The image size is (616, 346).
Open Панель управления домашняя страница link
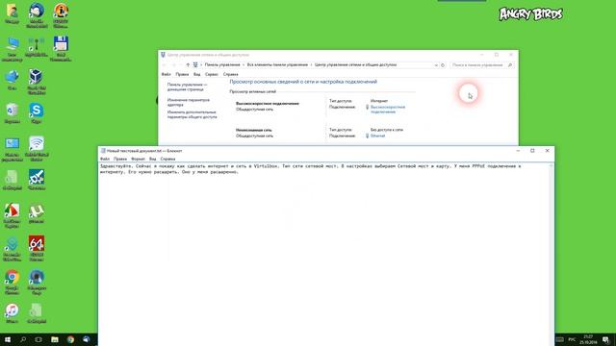click(187, 86)
